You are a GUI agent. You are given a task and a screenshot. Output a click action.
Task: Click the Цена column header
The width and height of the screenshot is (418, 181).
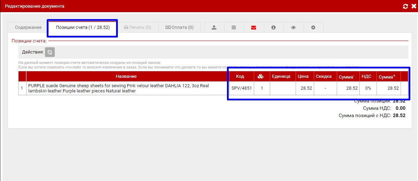[x=303, y=76]
